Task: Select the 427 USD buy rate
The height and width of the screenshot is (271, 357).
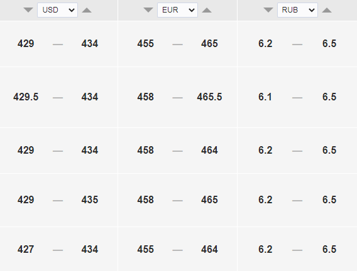Action: [26, 250]
